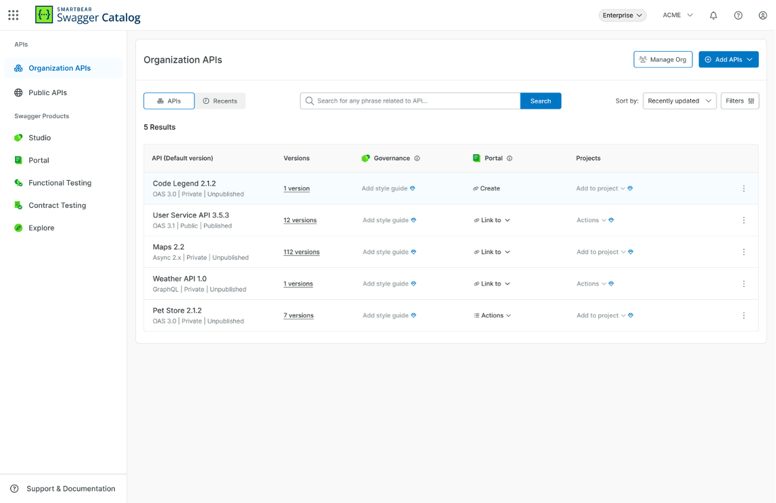Expand Add to project for Code Legend
776x503 pixels.
click(x=601, y=188)
